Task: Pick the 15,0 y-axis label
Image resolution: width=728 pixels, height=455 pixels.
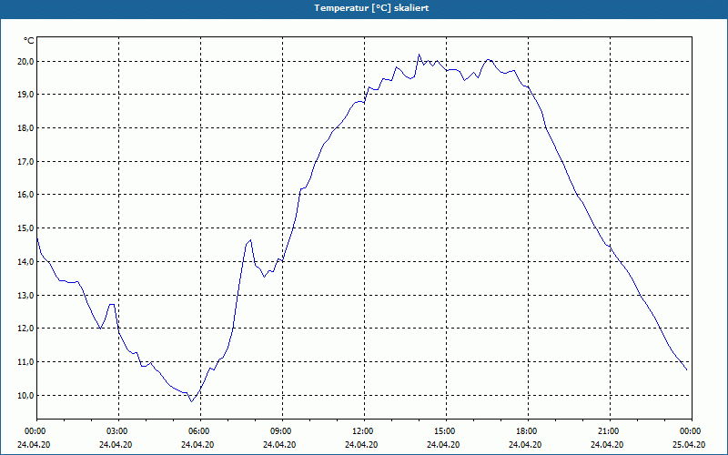Action: tap(25, 228)
